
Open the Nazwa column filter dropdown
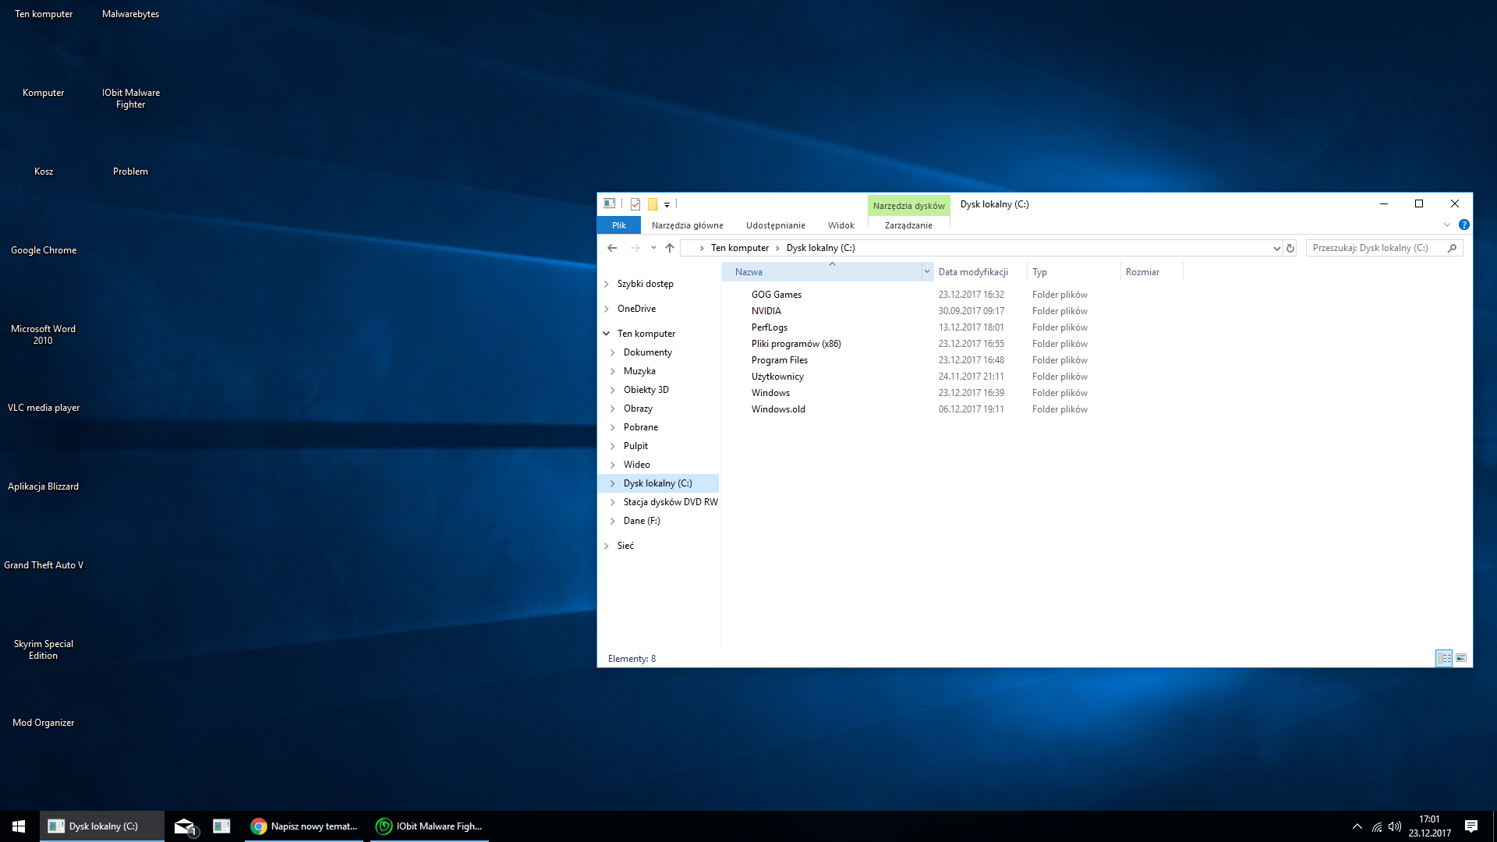coord(927,272)
